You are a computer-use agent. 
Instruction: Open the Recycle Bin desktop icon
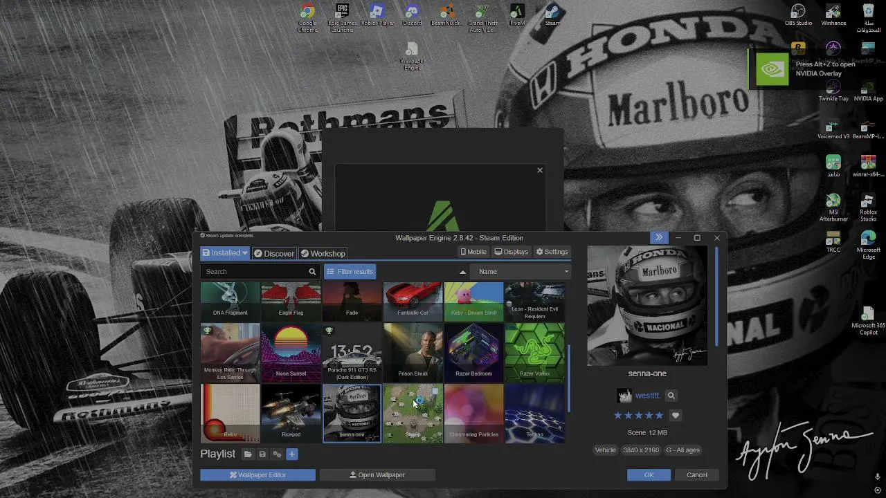pyautogui.click(x=868, y=19)
